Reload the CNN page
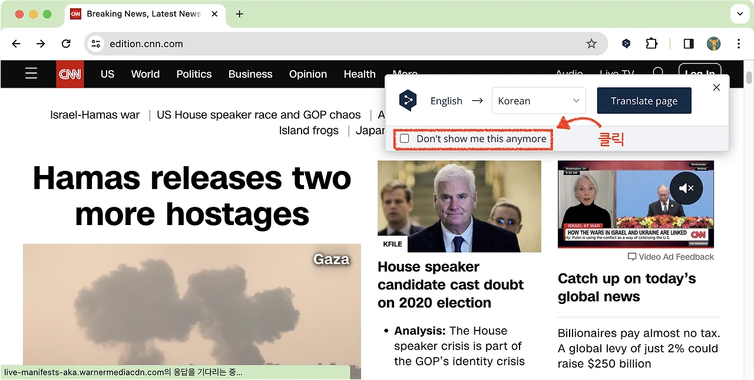 66,44
